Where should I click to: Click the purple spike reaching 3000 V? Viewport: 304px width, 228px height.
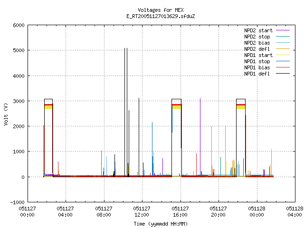click(x=200, y=137)
